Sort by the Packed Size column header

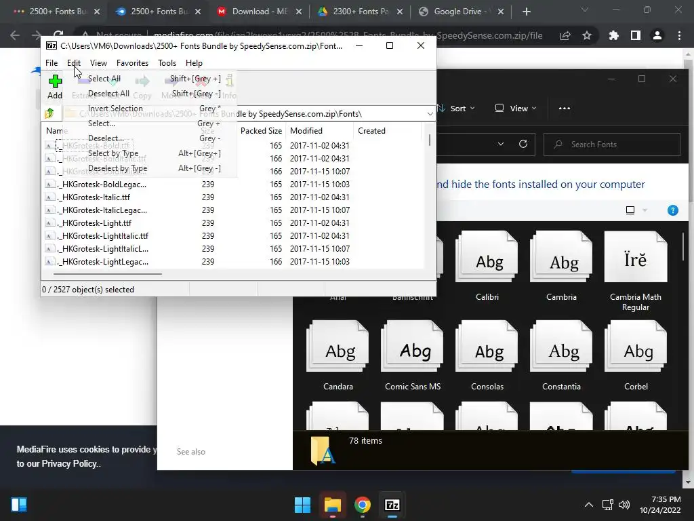coord(261,131)
